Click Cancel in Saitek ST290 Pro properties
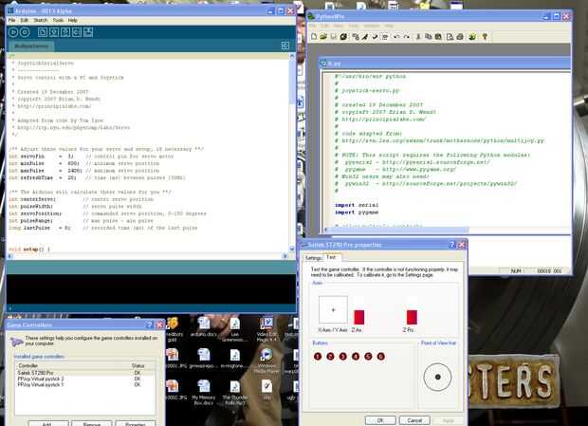Image resolution: width=588 pixels, height=426 pixels. tap(414, 420)
